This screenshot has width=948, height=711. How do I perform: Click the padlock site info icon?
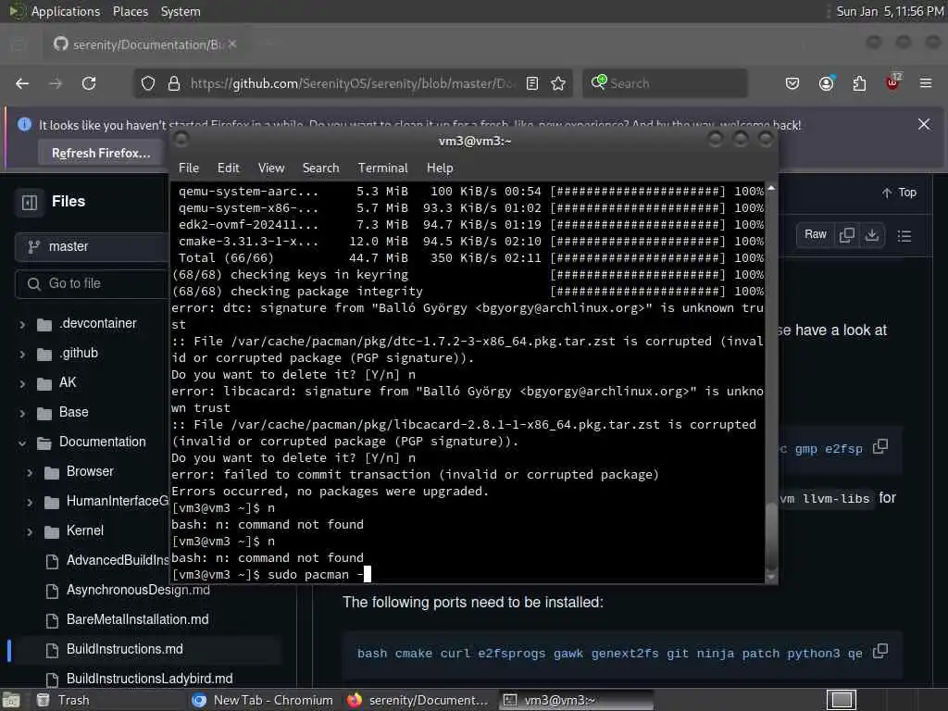pyautogui.click(x=174, y=83)
